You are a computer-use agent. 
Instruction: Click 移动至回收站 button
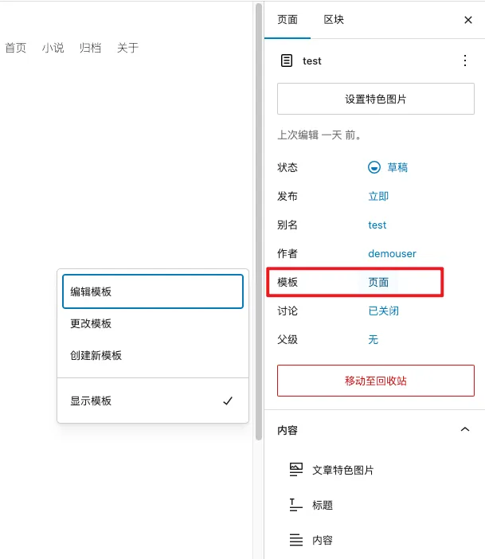[x=375, y=381]
